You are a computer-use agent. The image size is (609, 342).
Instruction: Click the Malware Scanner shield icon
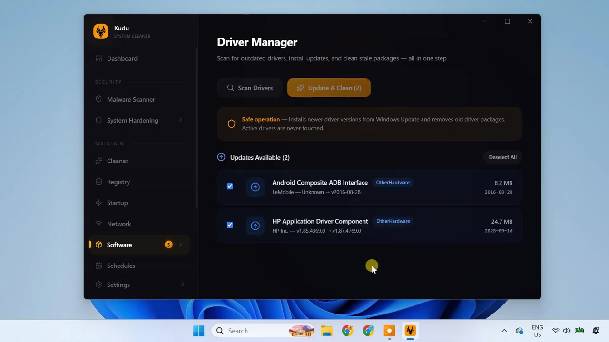click(98, 99)
